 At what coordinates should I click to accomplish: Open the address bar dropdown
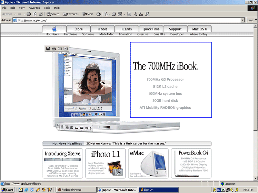243,20
